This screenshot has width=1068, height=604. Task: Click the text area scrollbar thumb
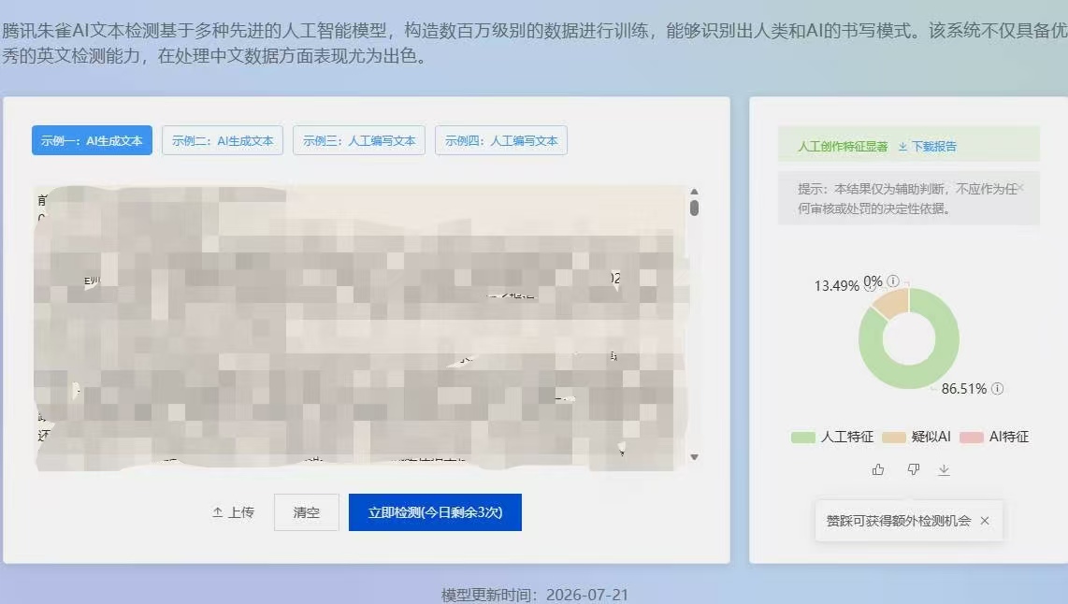[694, 207]
